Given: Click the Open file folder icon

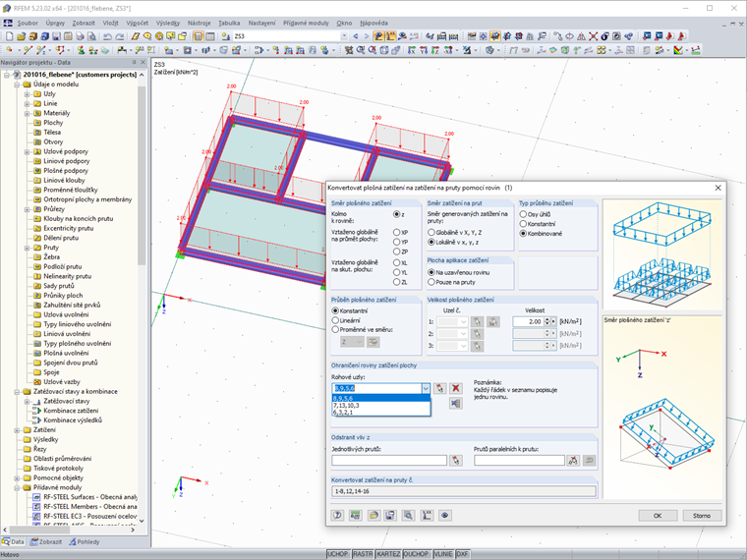Looking at the screenshot, I should 21,36.
